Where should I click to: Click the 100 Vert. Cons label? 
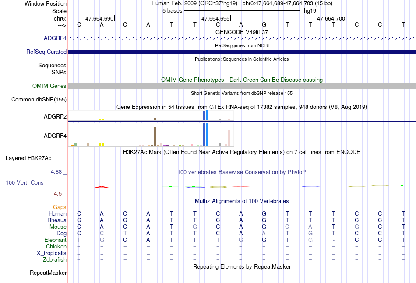tap(25, 182)
